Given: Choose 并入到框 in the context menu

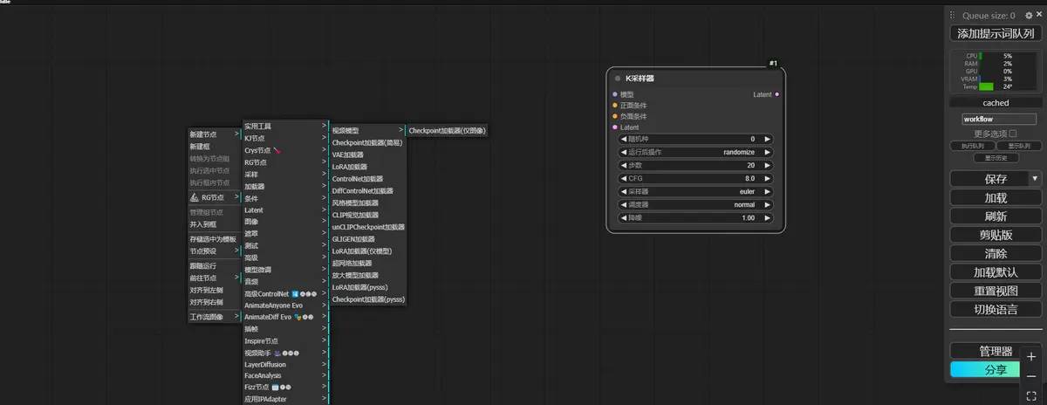Looking at the screenshot, I should (x=215, y=224).
